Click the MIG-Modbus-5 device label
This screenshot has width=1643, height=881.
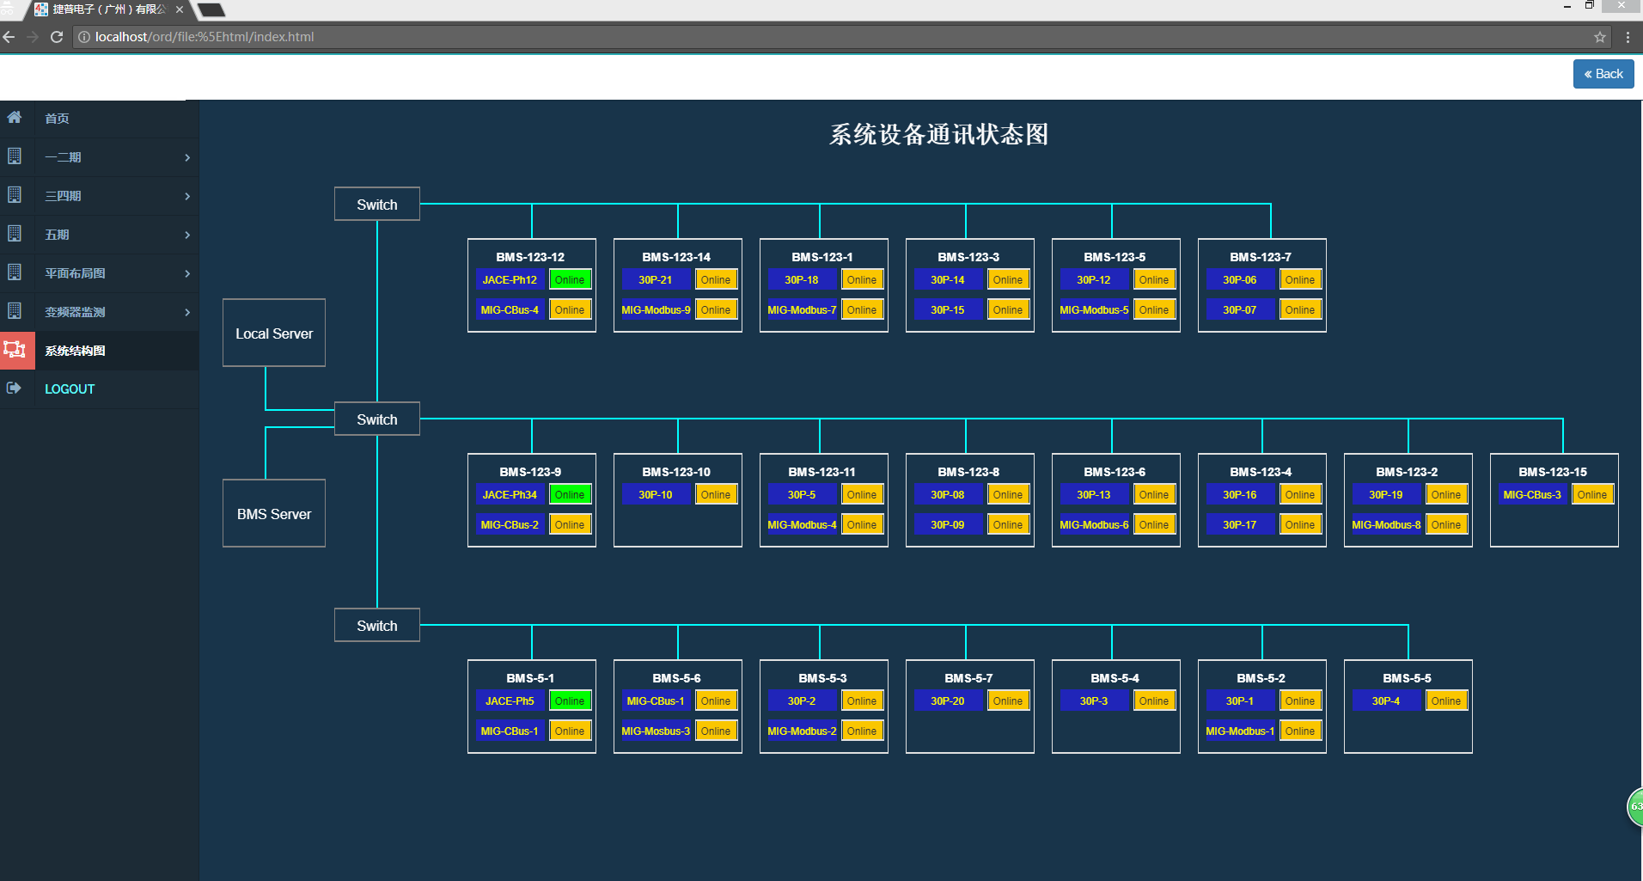pos(1094,310)
